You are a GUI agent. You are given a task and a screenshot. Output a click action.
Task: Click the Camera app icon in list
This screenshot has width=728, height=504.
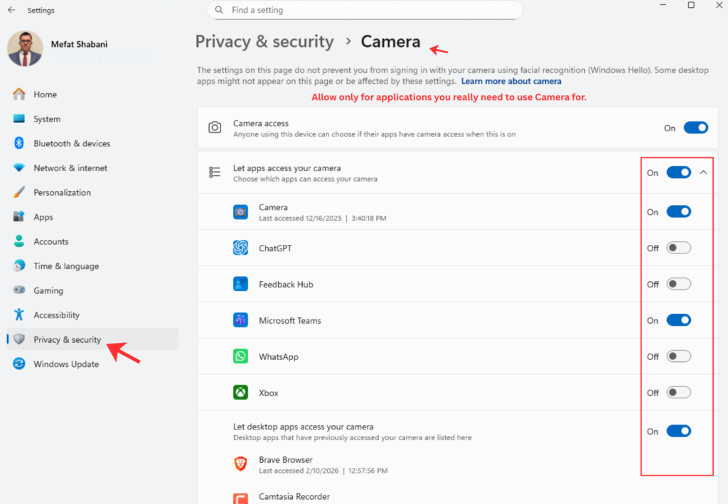pos(240,212)
